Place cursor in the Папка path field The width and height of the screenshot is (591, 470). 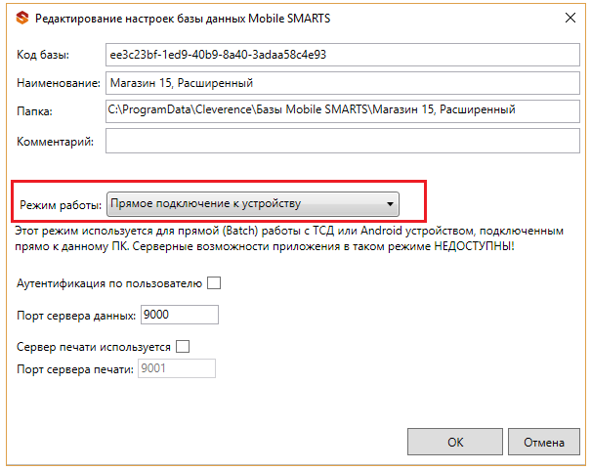(342, 111)
